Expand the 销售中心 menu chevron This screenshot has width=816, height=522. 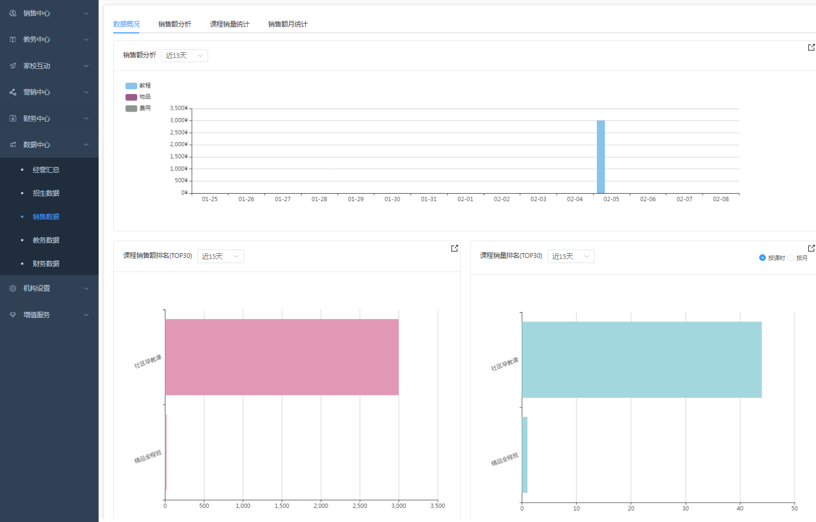tap(87, 13)
